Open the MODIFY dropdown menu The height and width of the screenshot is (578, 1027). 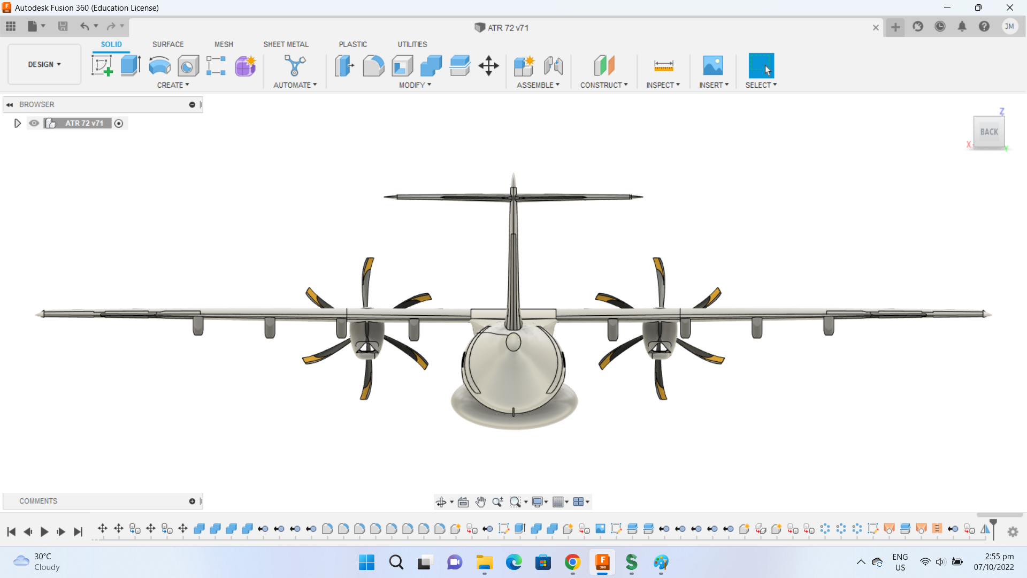tap(415, 85)
